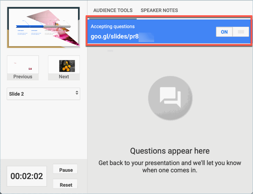Advance to the Next slide
Screen dimensions: 253x194
pos(64,68)
